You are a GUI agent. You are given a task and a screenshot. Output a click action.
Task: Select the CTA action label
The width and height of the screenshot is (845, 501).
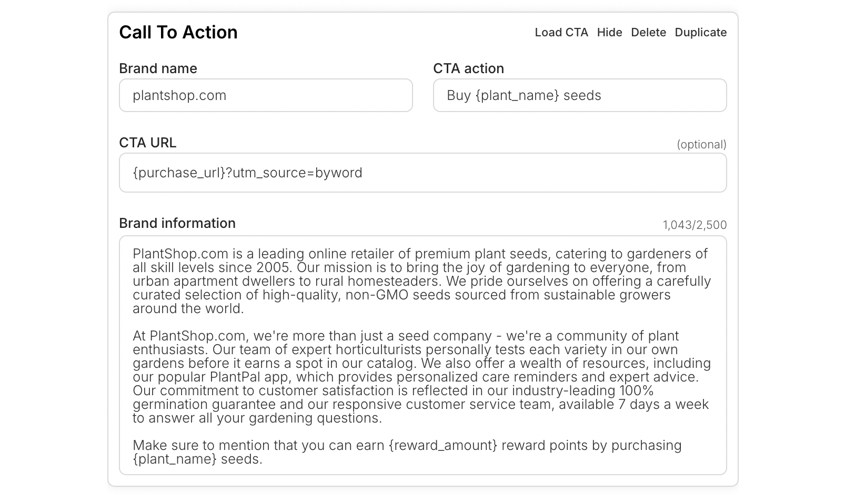[468, 68]
